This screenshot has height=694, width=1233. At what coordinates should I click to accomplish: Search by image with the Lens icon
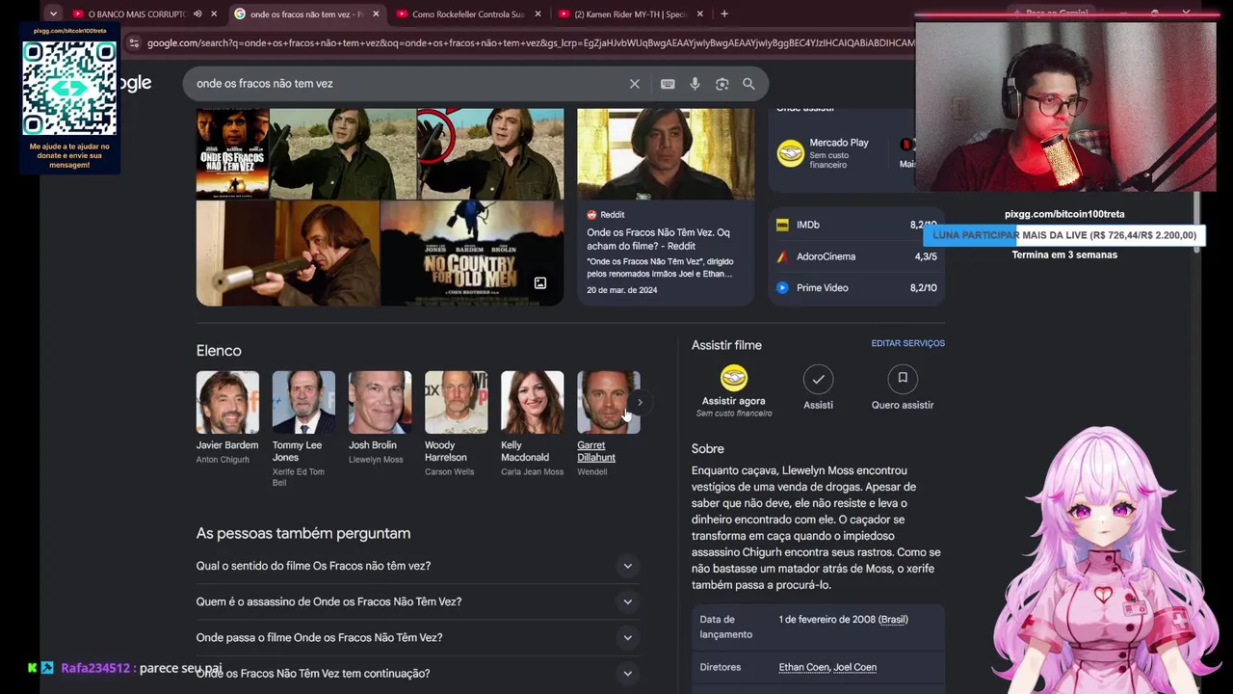[x=721, y=84]
